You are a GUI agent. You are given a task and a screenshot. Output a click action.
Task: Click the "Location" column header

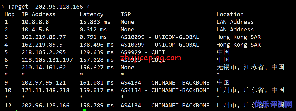(230, 14)
